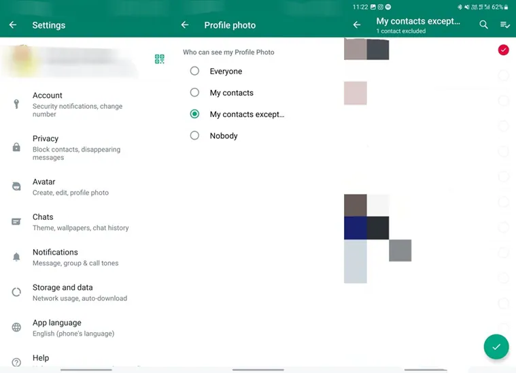This screenshot has height=373, width=516.
Task: Open search in the contacts exclusion list
Action: (483, 25)
